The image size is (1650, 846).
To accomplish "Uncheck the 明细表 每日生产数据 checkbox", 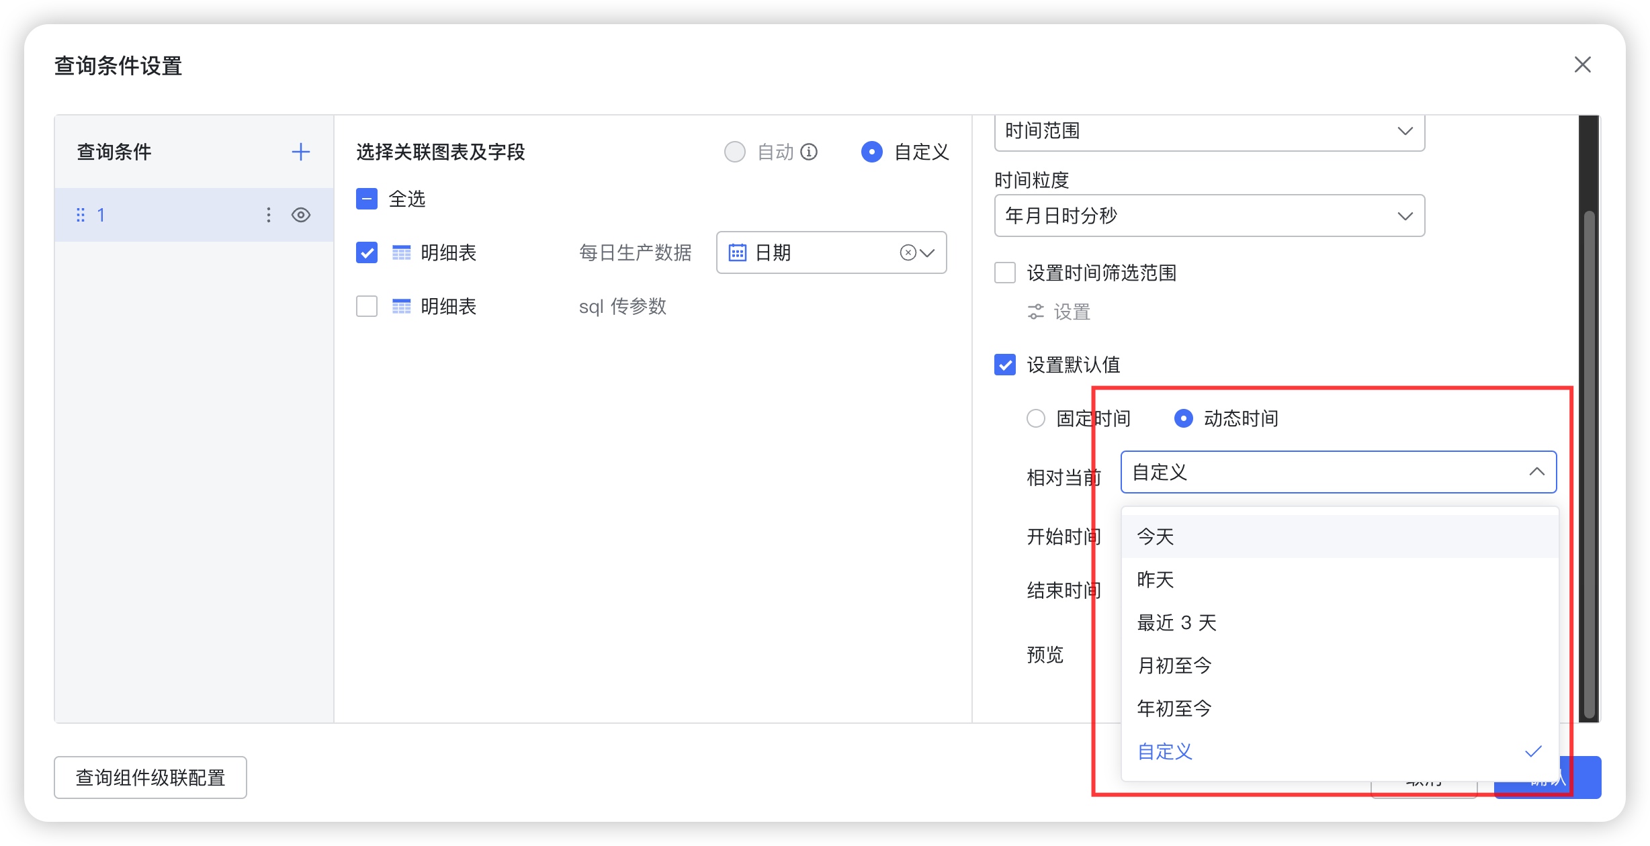I will [x=367, y=252].
